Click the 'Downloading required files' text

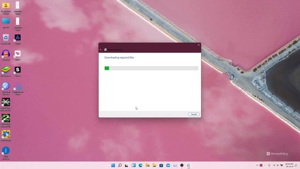pyautogui.click(x=119, y=57)
